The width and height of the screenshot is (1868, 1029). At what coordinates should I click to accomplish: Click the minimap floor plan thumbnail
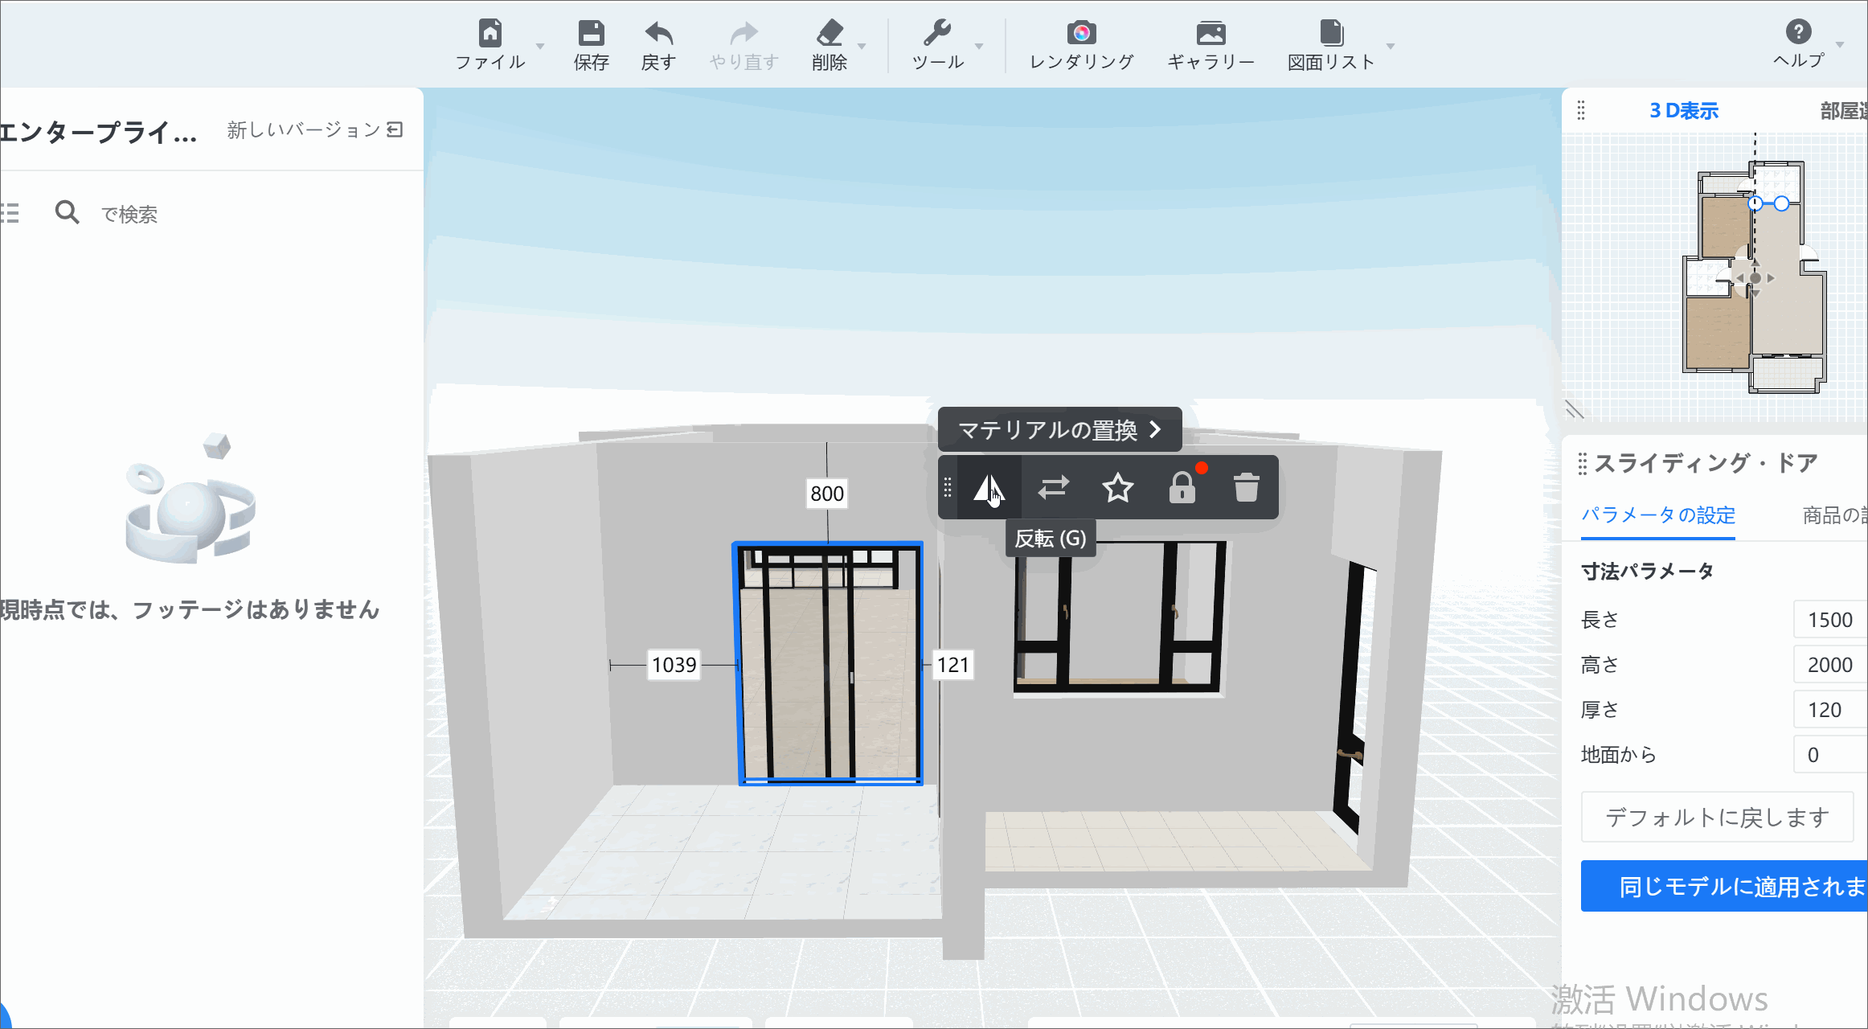[1754, 277]
